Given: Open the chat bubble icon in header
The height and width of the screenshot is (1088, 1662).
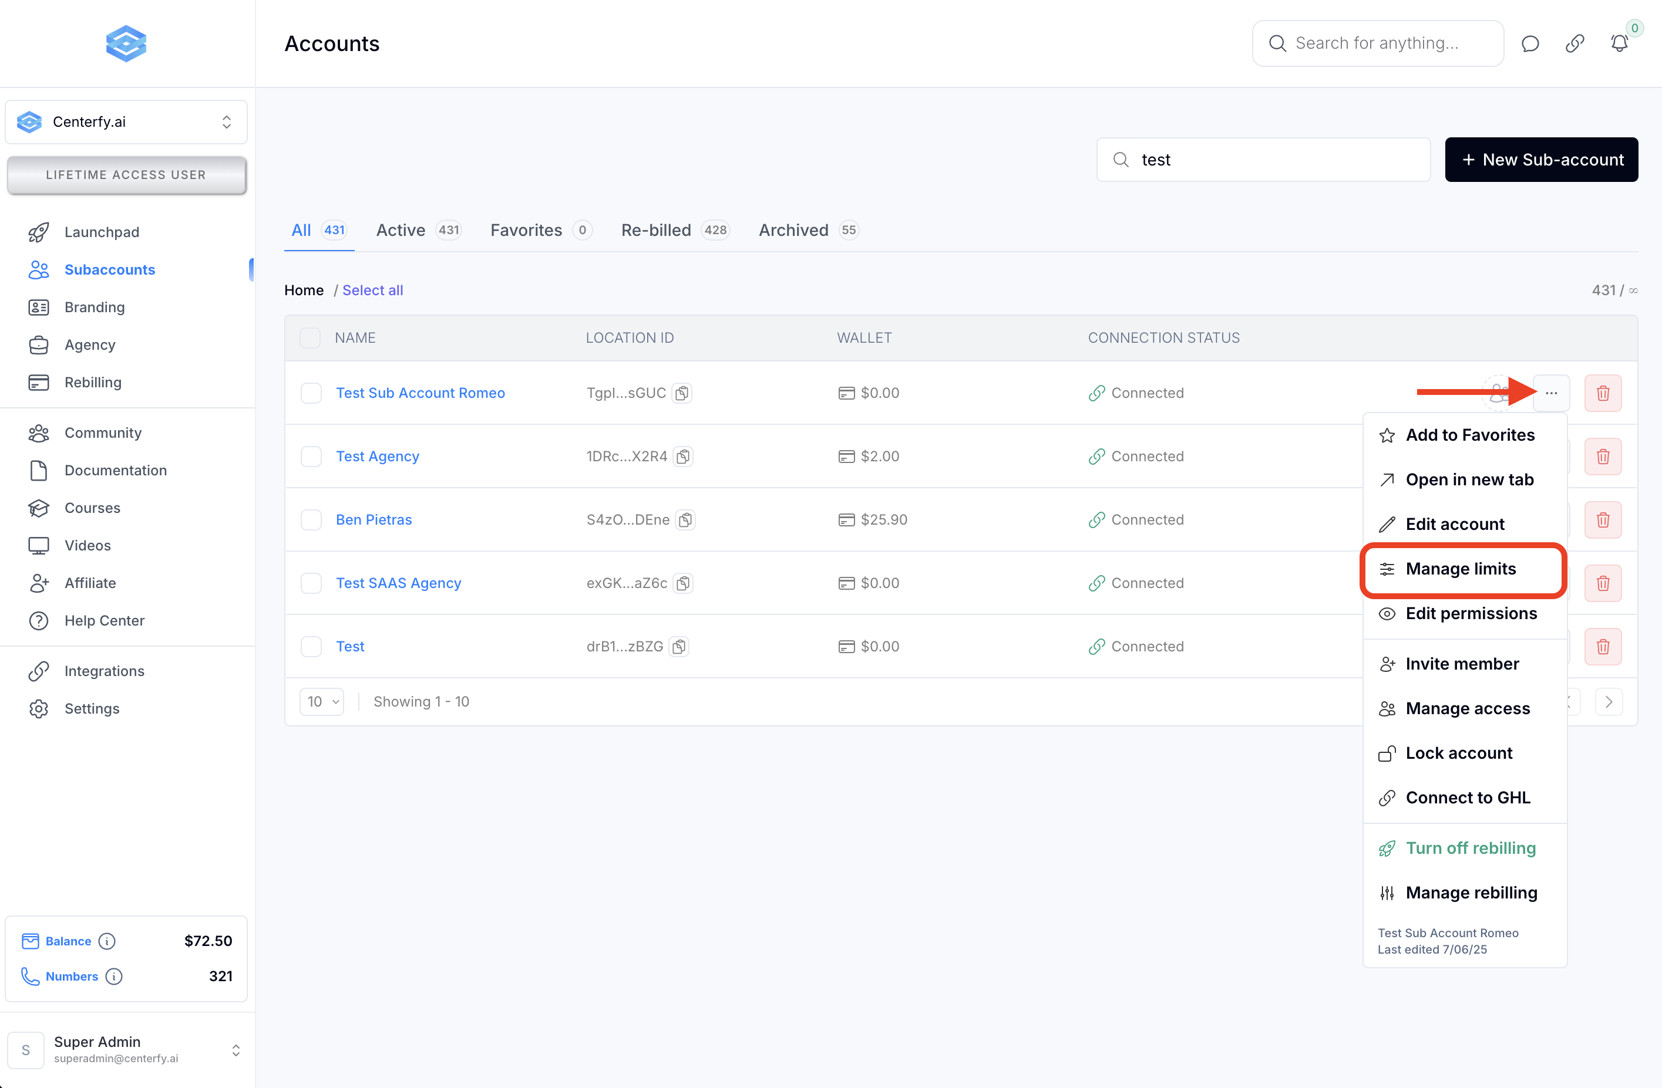Looking at the screenshot, I should pyautogui.click(x=1530, y=43).
